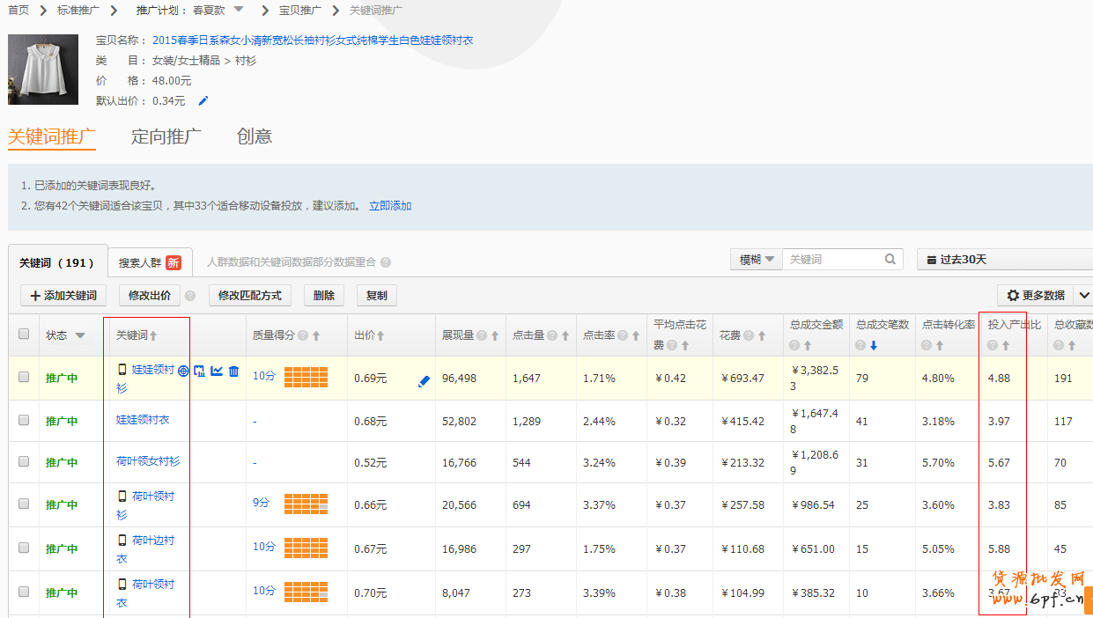Tick the select-all checkbox in table header
1093x618 pixels.
pos(24,335)
